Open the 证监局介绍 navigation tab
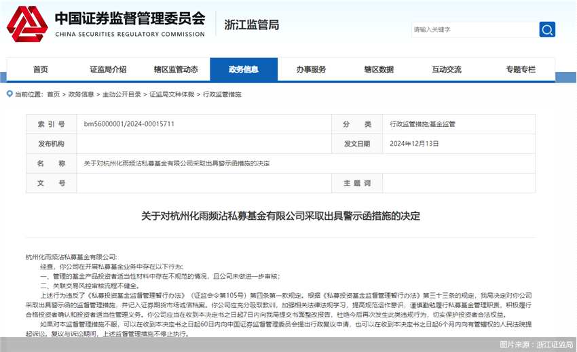 pos(108,69)
